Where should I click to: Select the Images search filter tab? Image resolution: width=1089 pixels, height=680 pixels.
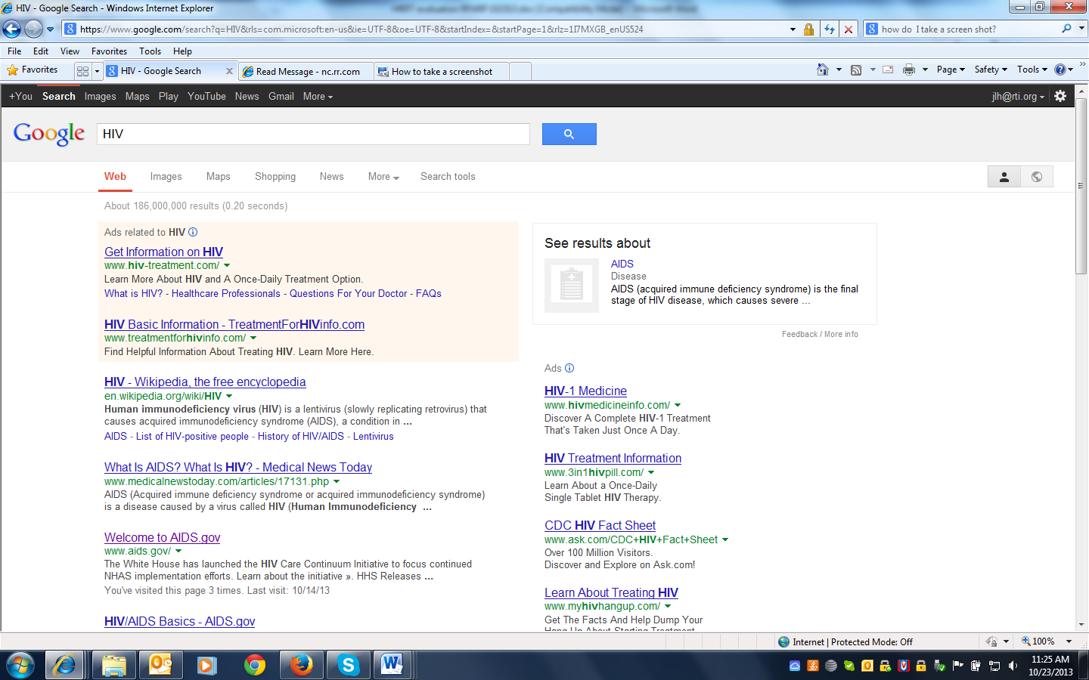click(x=166, y=177)
